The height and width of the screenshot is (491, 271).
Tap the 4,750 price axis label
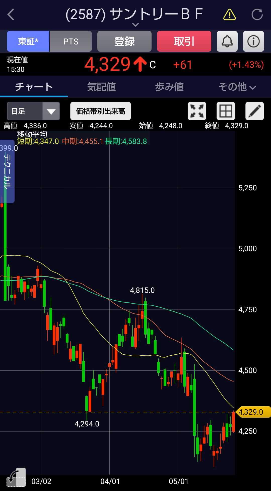click(x=248, y=309)
